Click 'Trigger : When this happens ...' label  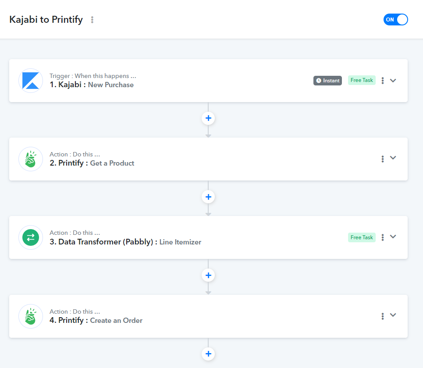pyautogui.click(x=93, y=76)
